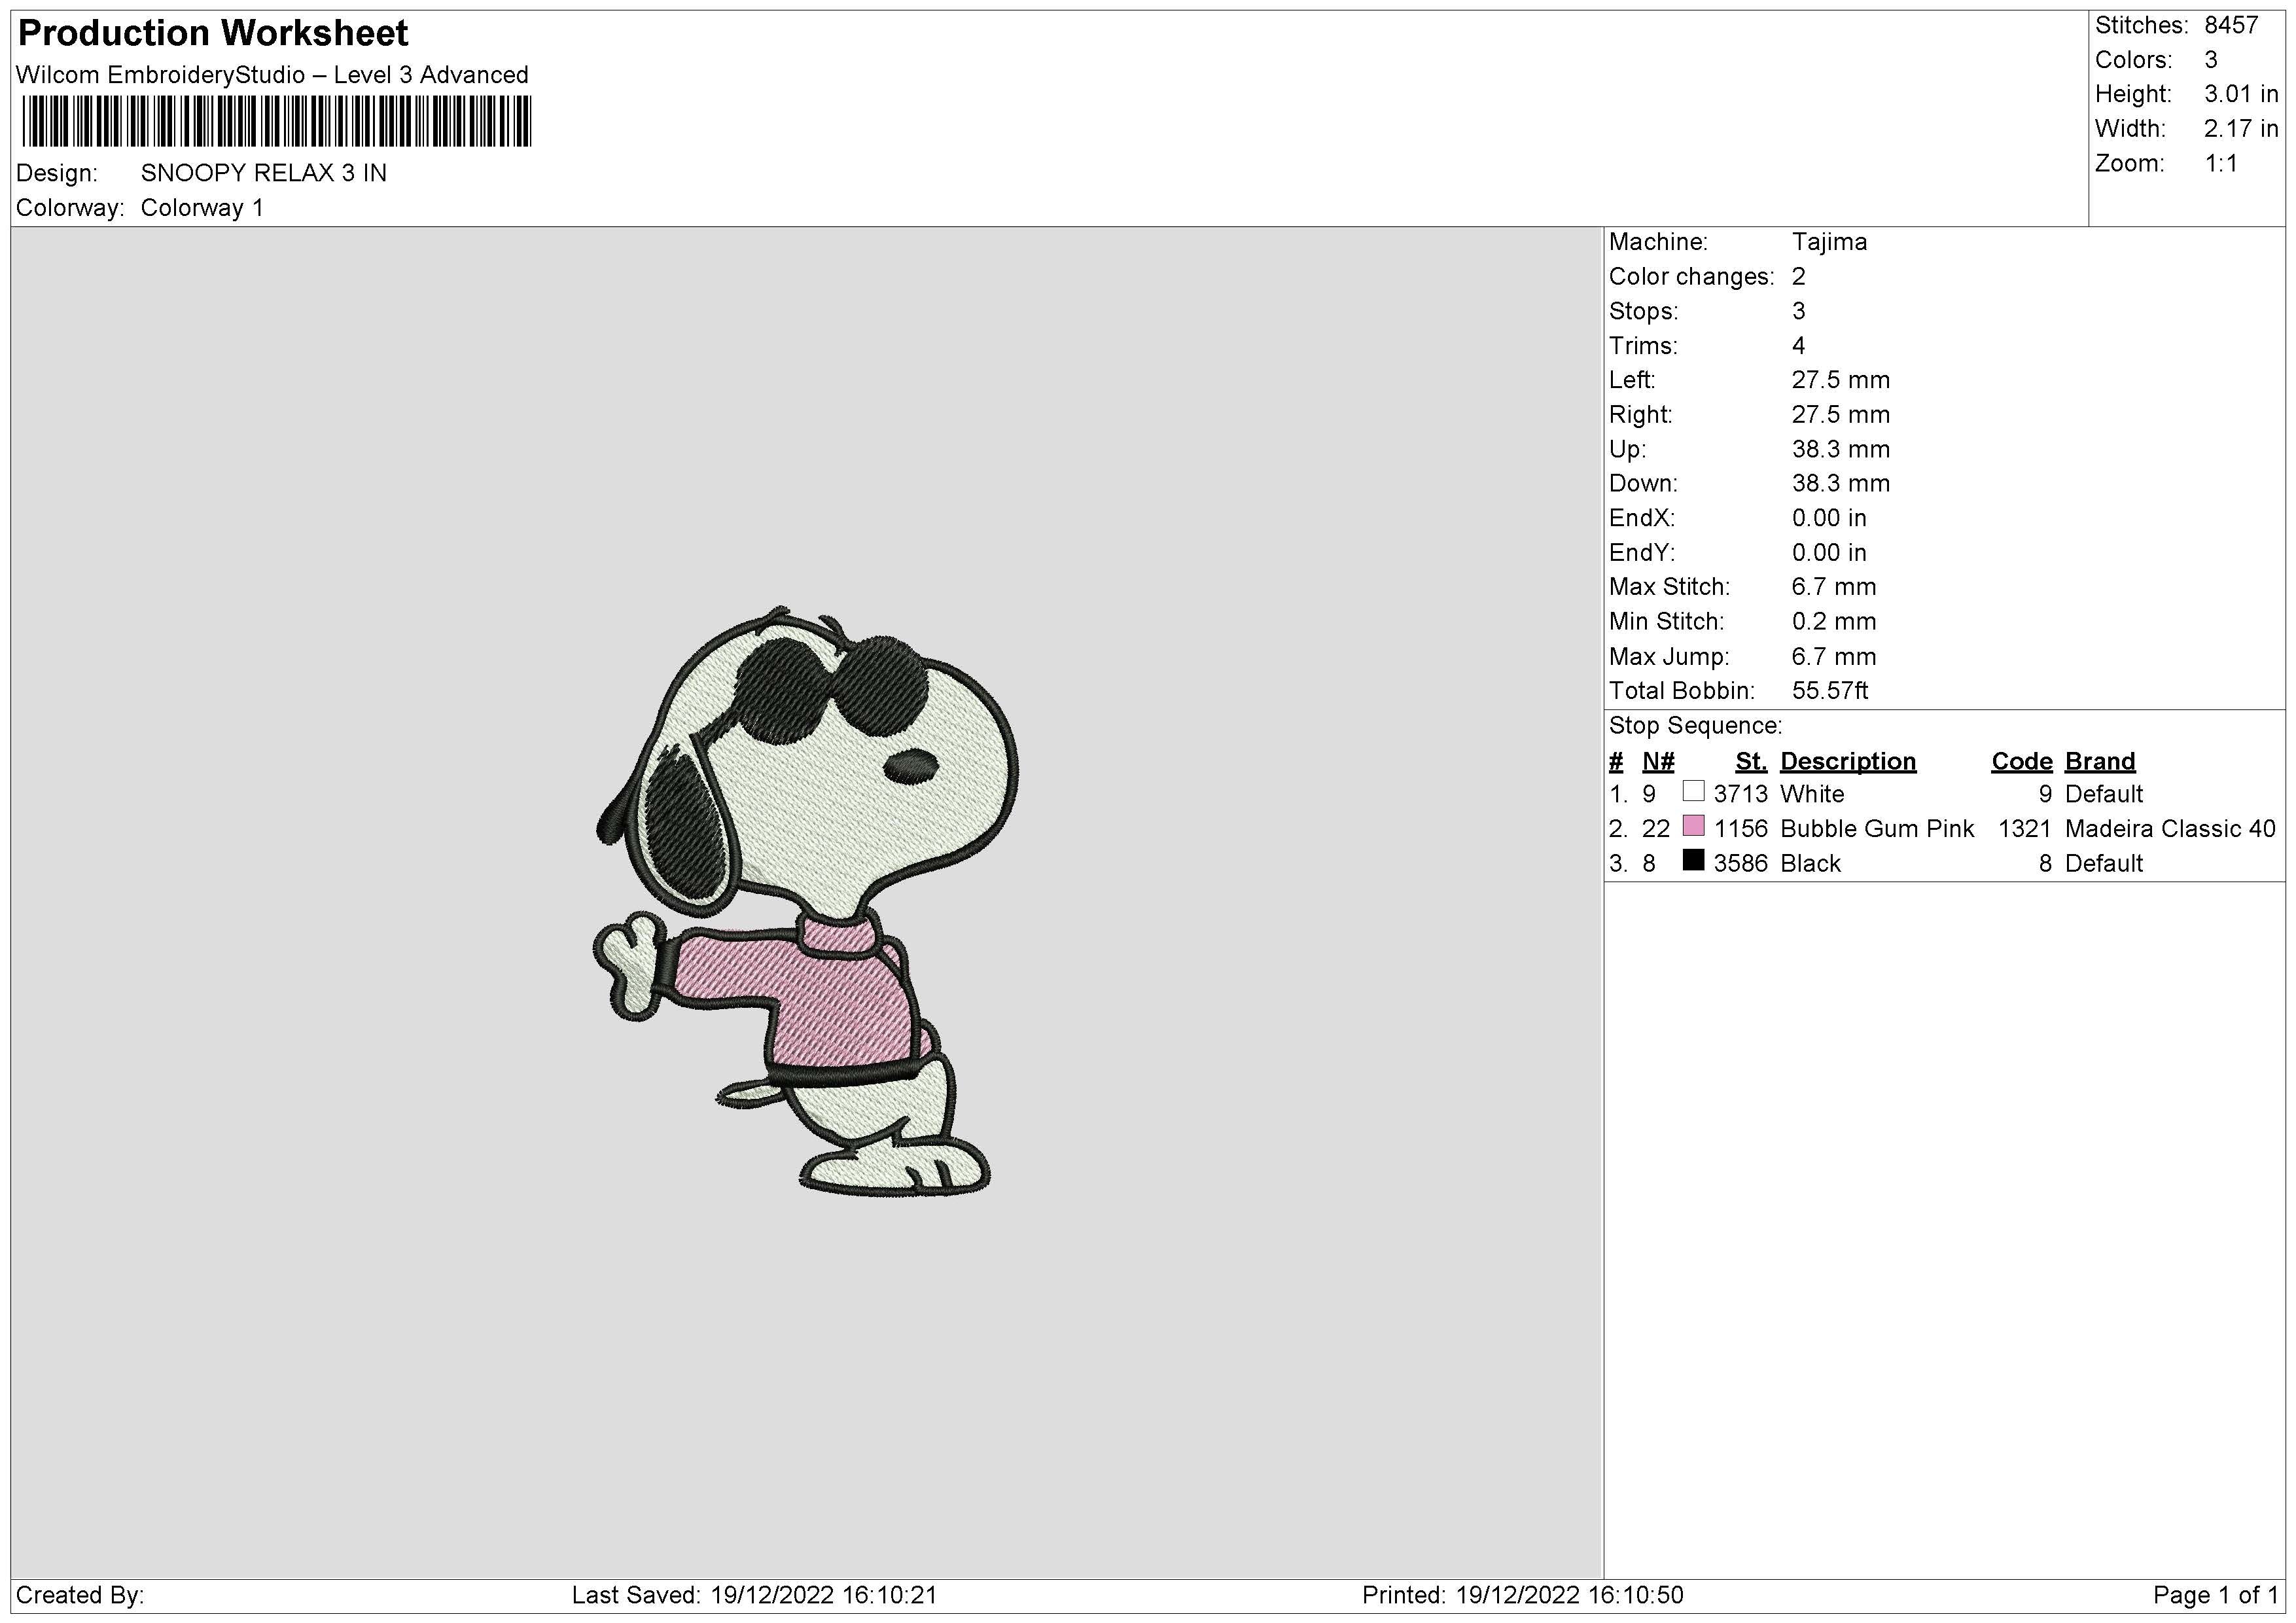
Task: Click the 'Printed: 19/12/2022 16:10:50' footer
Action: (x=1522, y=1595)
